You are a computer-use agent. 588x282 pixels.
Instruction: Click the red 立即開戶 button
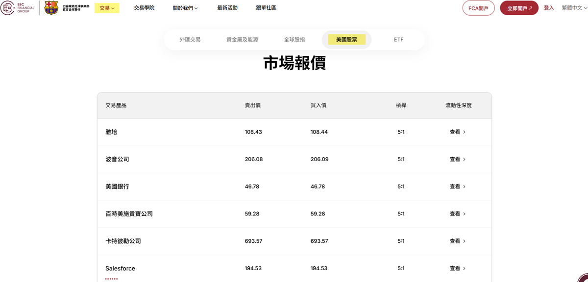[519, 8]
